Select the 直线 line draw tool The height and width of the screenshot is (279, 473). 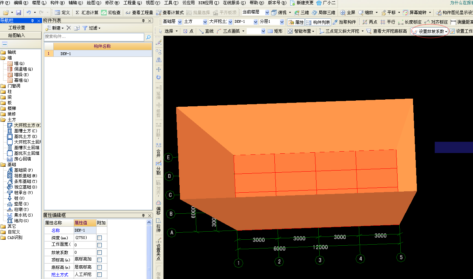tap(206, 31)
